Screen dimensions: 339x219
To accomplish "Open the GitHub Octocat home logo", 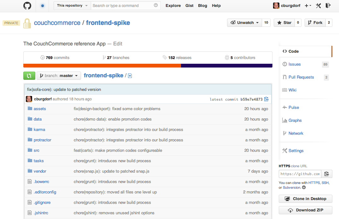I will point(27,6).
